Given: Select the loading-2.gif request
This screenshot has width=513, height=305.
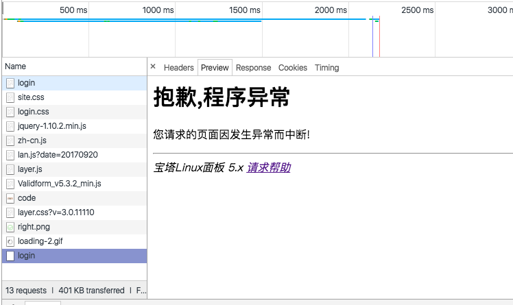Looking at the screenshot, I should [x=75, y=241].
